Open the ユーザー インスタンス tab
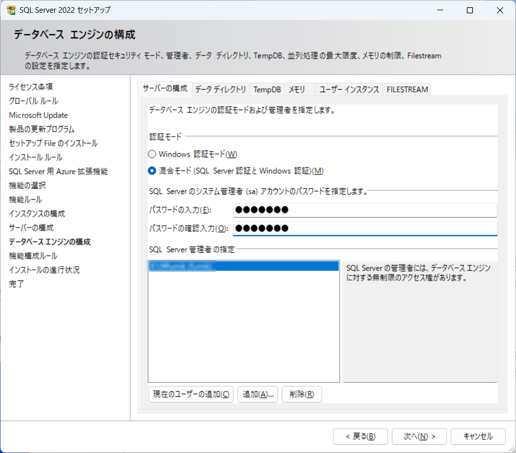This screenshot has width=516, height=453. 349,90
